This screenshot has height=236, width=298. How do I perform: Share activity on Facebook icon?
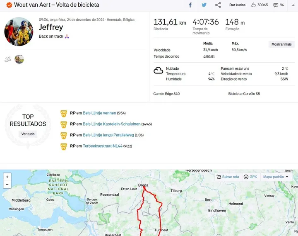190,5
